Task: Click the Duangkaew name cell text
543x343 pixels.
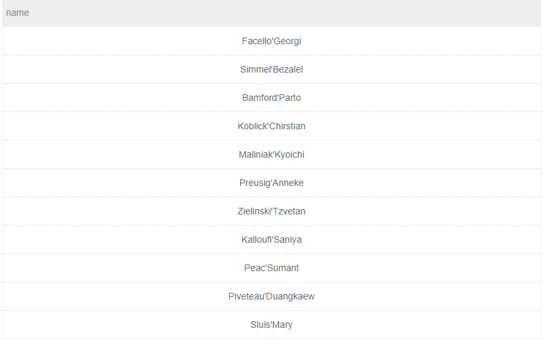Action: tap(290, 297)
